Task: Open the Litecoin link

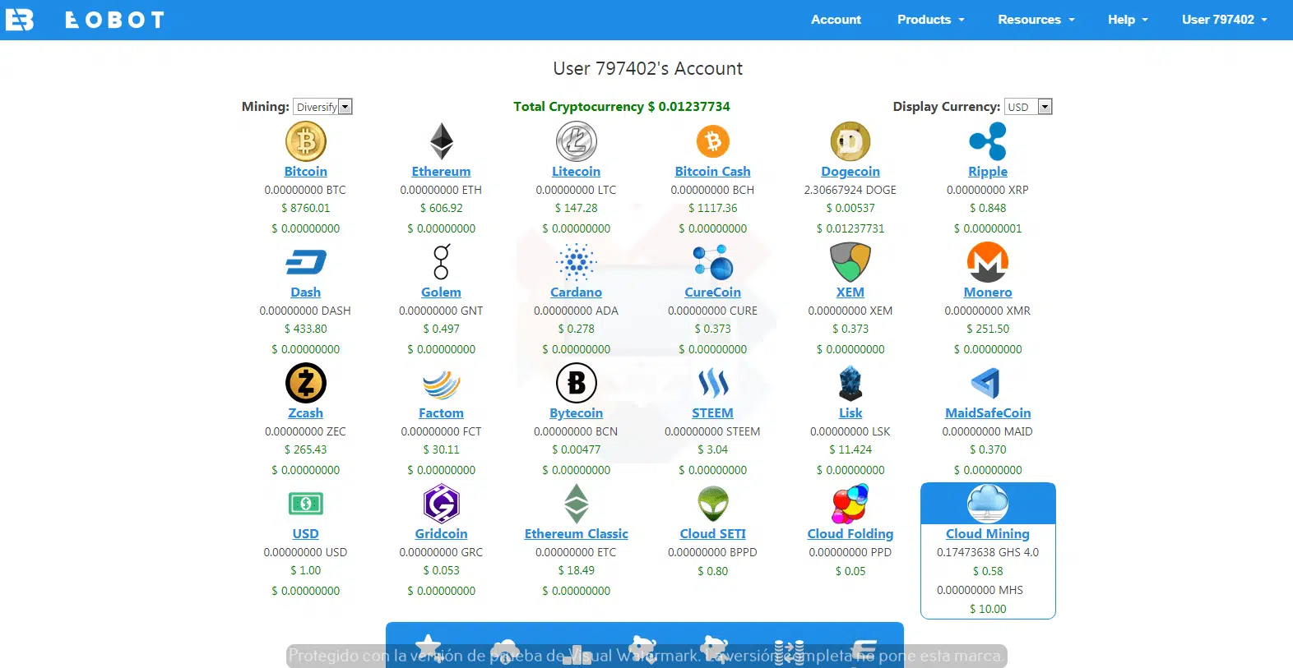Action: click(576, 172)
